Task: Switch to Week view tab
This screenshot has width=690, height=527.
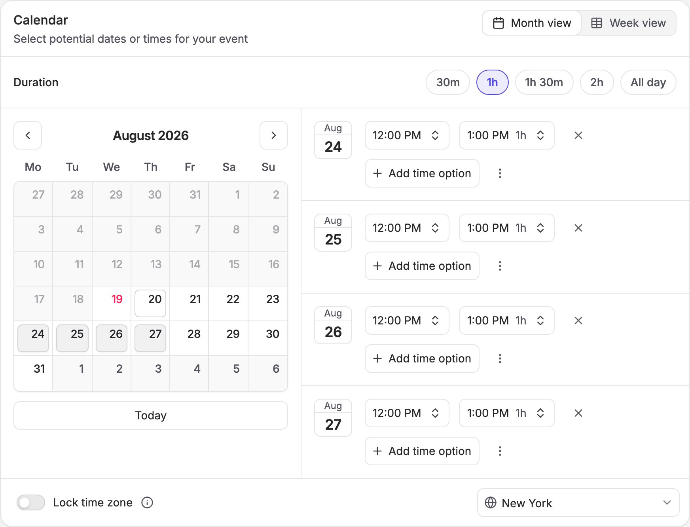Action: tap(629, 23)
